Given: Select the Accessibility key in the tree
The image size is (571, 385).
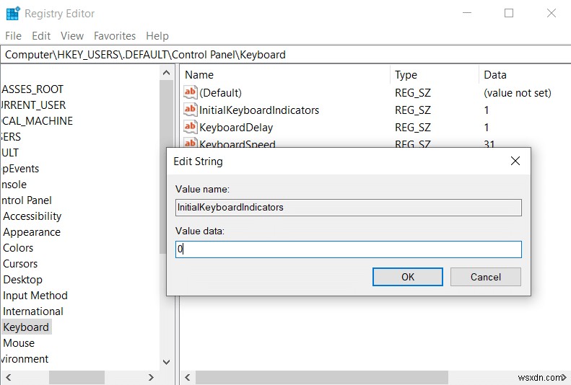Looking at the screenshot, I should coord(32,216).
